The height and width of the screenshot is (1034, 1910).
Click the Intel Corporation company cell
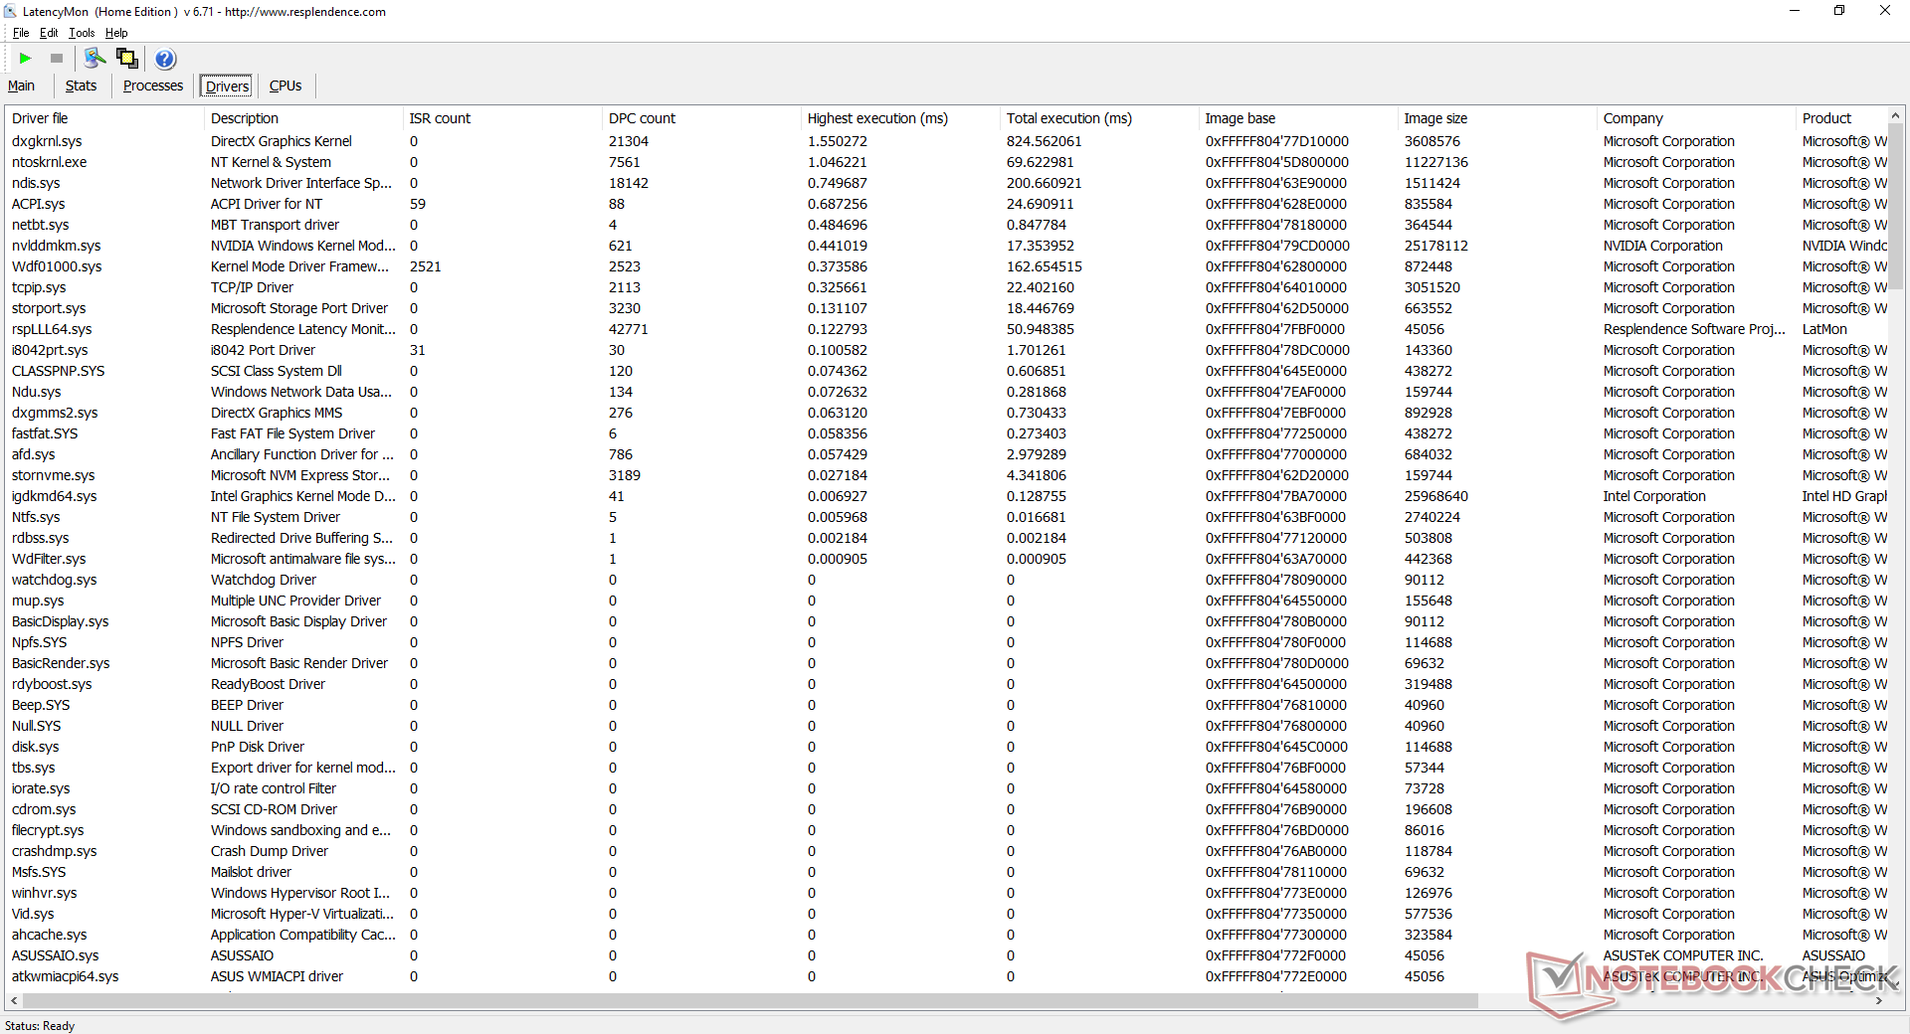click(x=1654, y=496)
